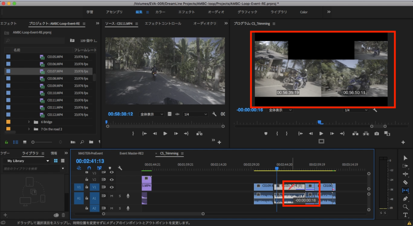Image resolution: width=413 pixels, height=226 pixels.
Task: Select the Zoom magnifier tool
Action: point(405,207)
